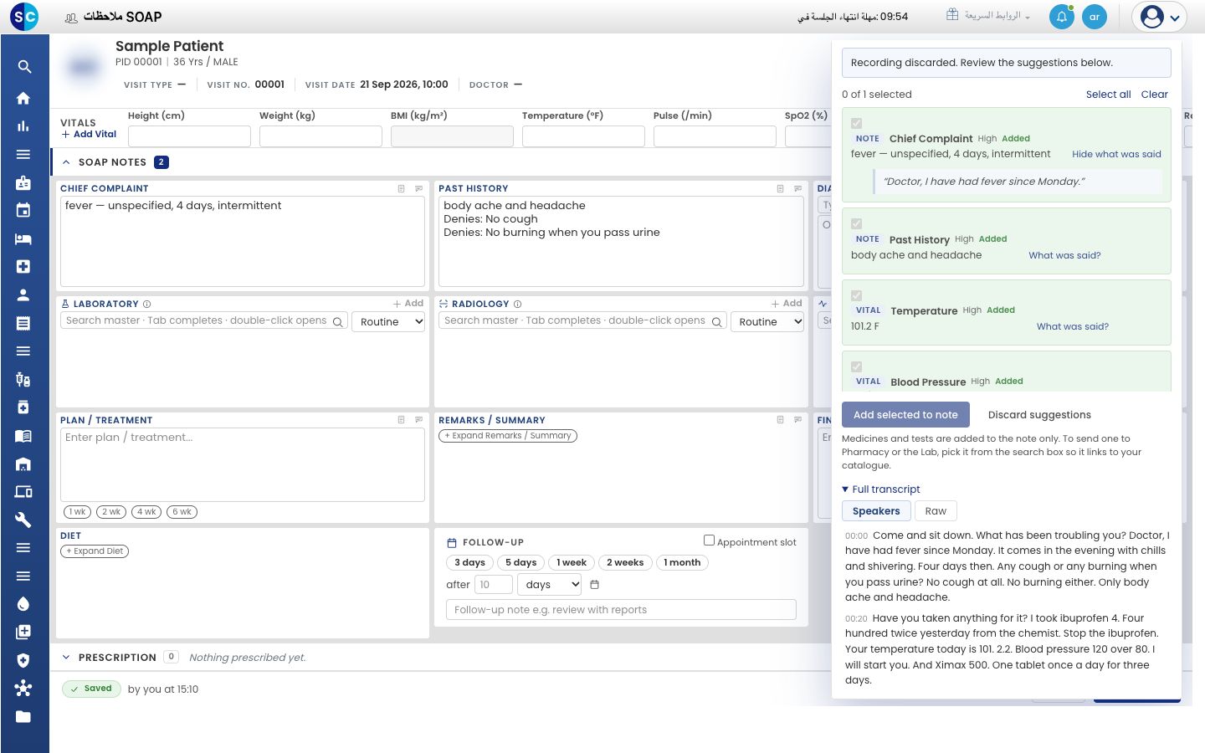Viewport: 1205px width, 753px height.
Task: Open the water drop icon in sidebar
Action: pyautogui.click(x=23, y=604)
